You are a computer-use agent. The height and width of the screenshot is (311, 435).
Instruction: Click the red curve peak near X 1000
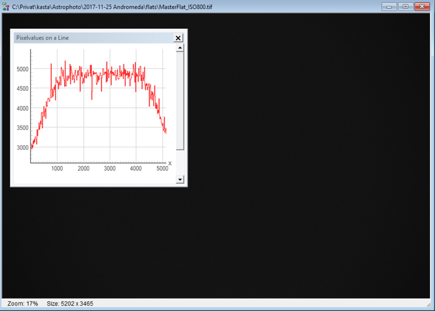pyautogui.click(x=51, y=65)
